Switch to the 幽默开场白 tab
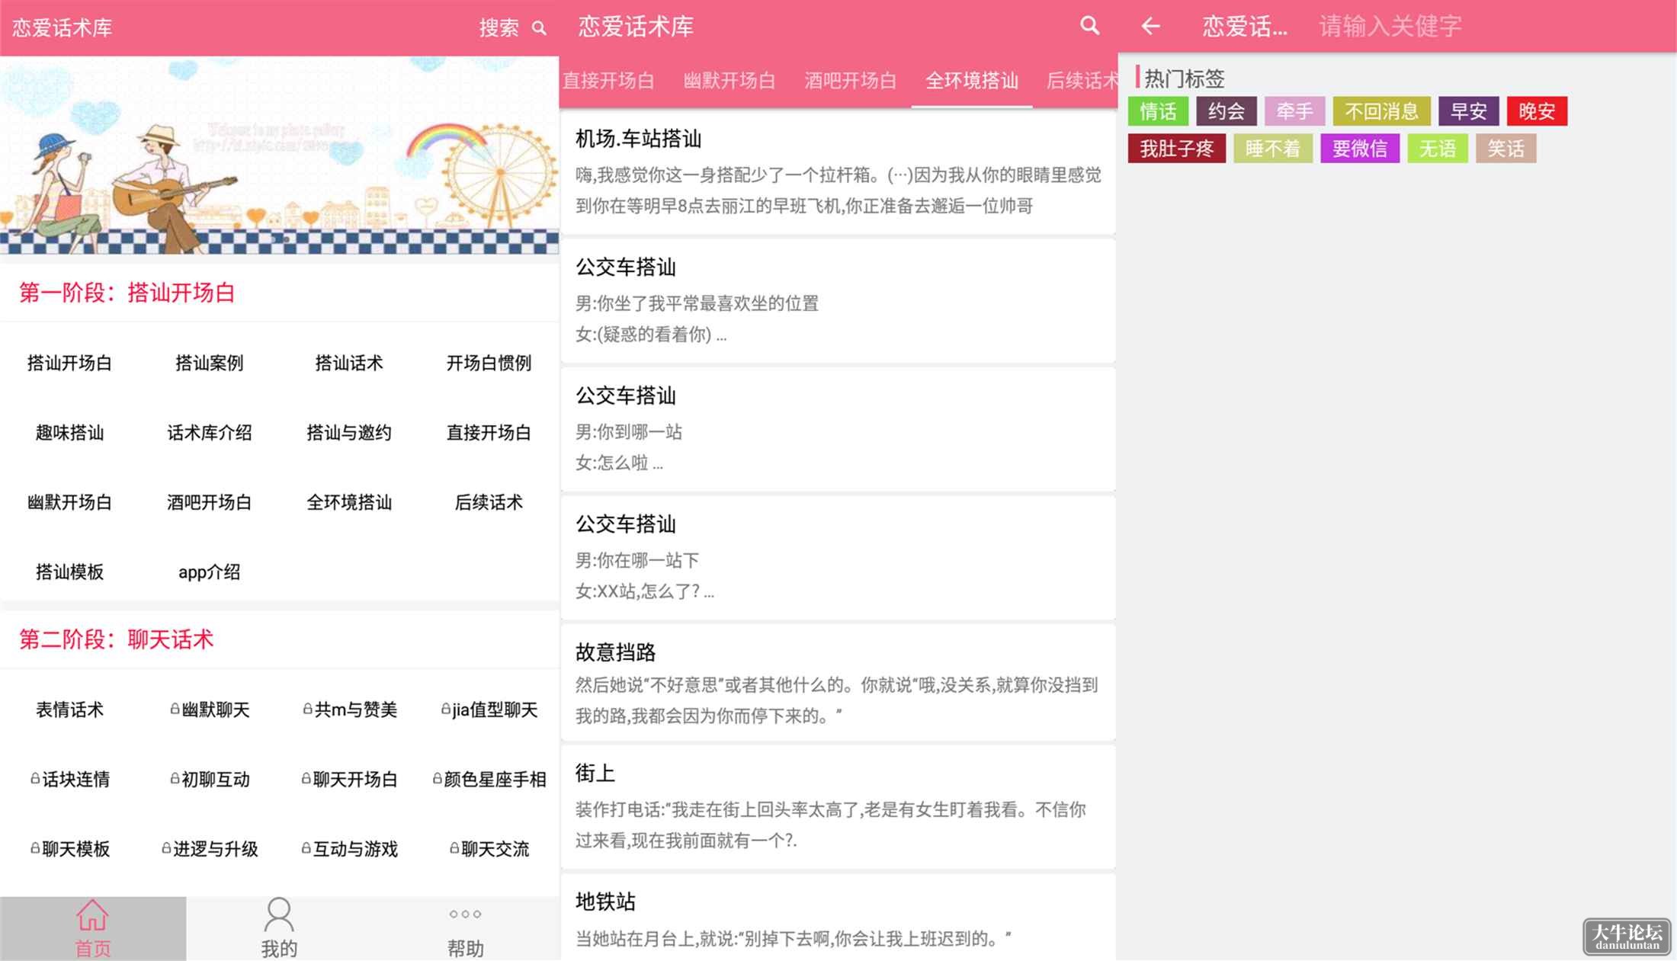Image resolution: width=1677 pixels, height=961 pixels. (x=729, y=80)
